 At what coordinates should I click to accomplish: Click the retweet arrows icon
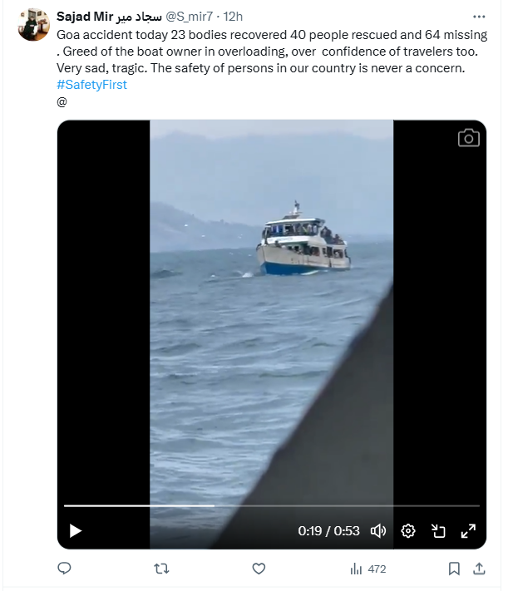pos(161,569)
